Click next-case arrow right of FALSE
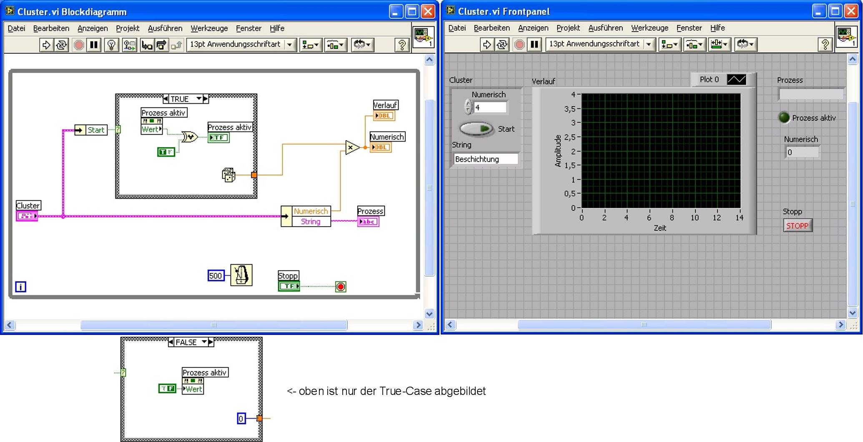This screenshot has width=863, height=442. (211, 342)
